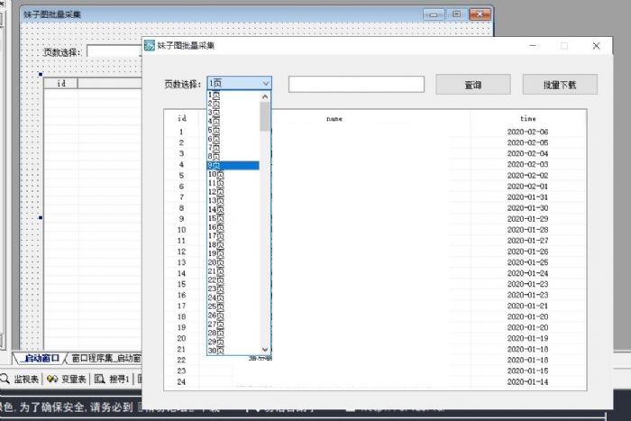The image size is (631, 421).
Task: Click the 妹子图批量采集 app icon in title bar
Action: (150, 45)
